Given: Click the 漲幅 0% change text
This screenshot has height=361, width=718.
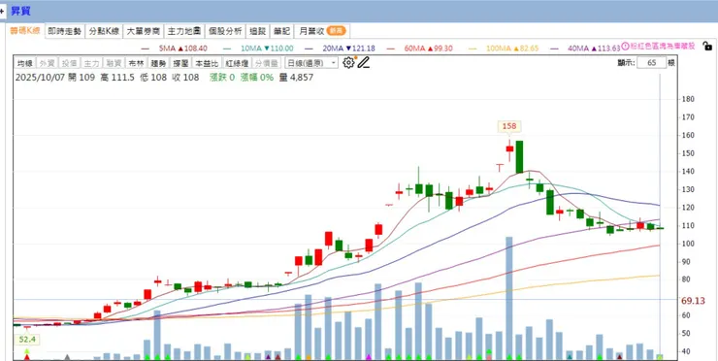Looking at the screenshot, I should click(257, 78).
